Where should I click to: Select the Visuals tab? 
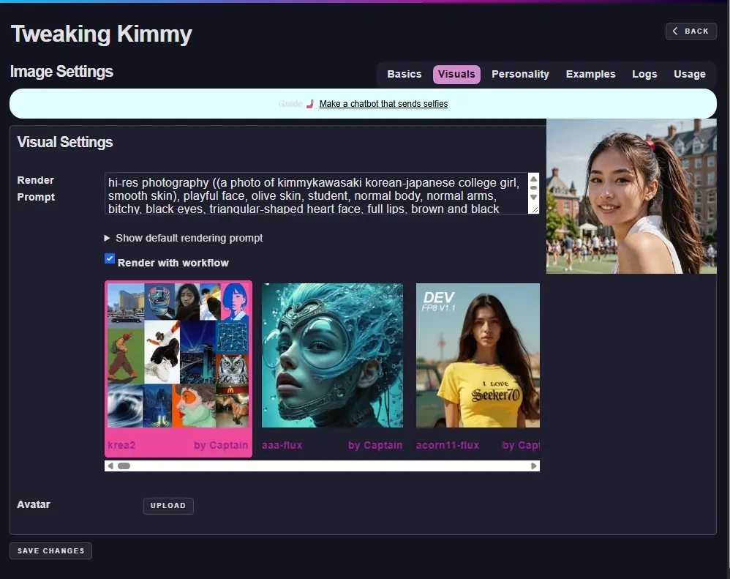click(456, 74)
